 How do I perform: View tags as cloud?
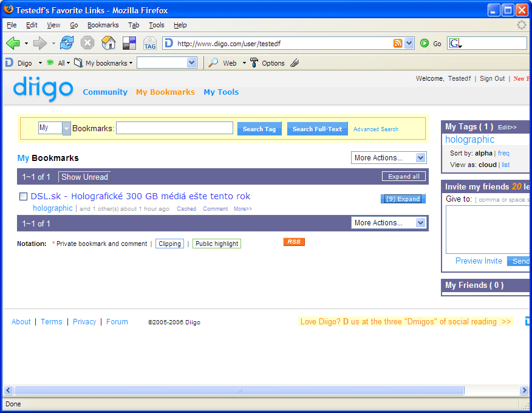point(488,165)
